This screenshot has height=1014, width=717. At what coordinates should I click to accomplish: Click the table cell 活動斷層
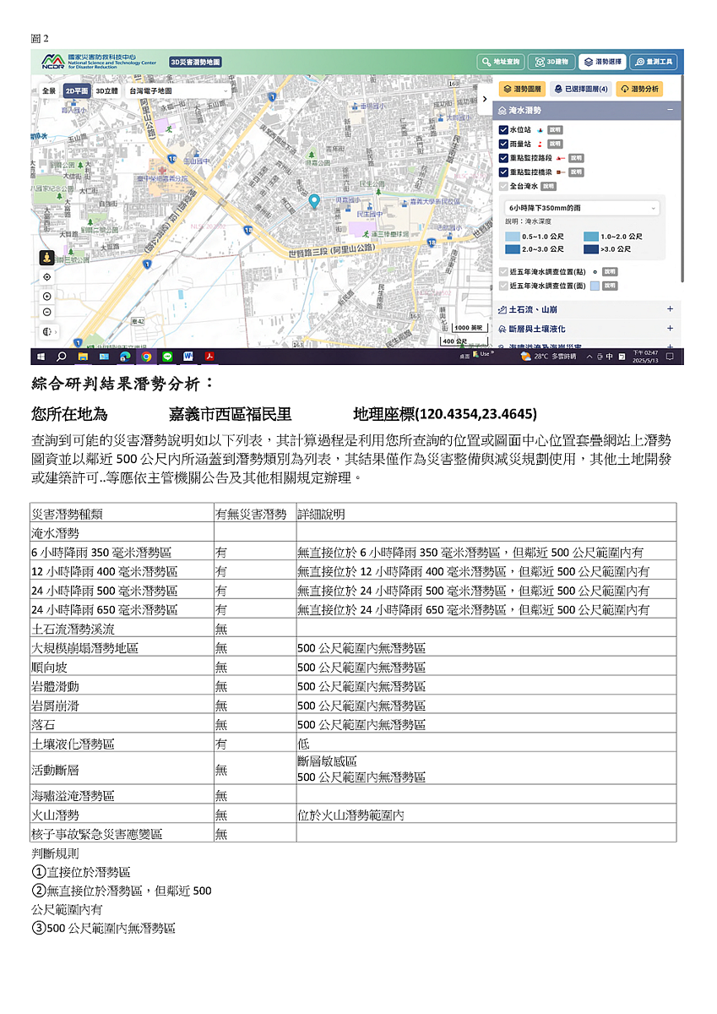coord(122,770)
